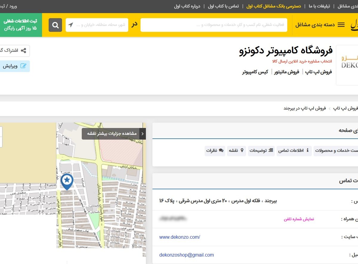Screen dimensions: 358x264
Task: Open www.dekonzo.com website link
Action: tap(180, 237)
